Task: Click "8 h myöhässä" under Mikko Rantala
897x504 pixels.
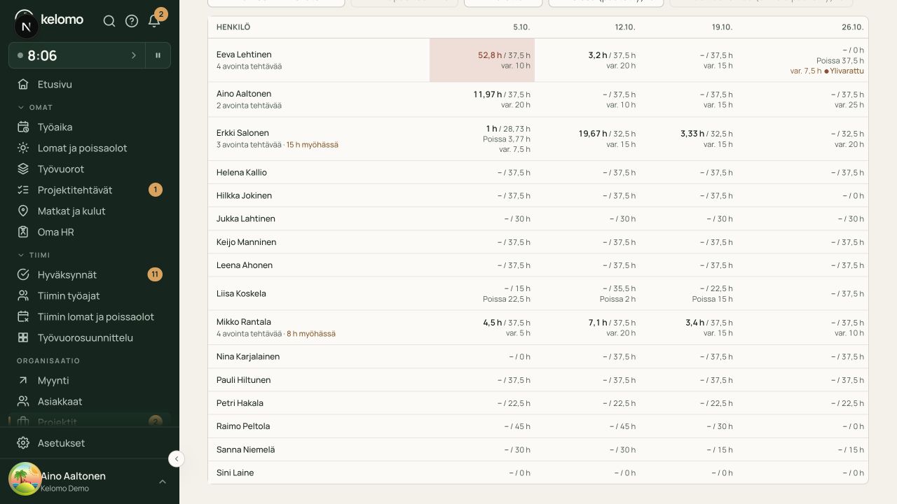Action: pos(310,334)
